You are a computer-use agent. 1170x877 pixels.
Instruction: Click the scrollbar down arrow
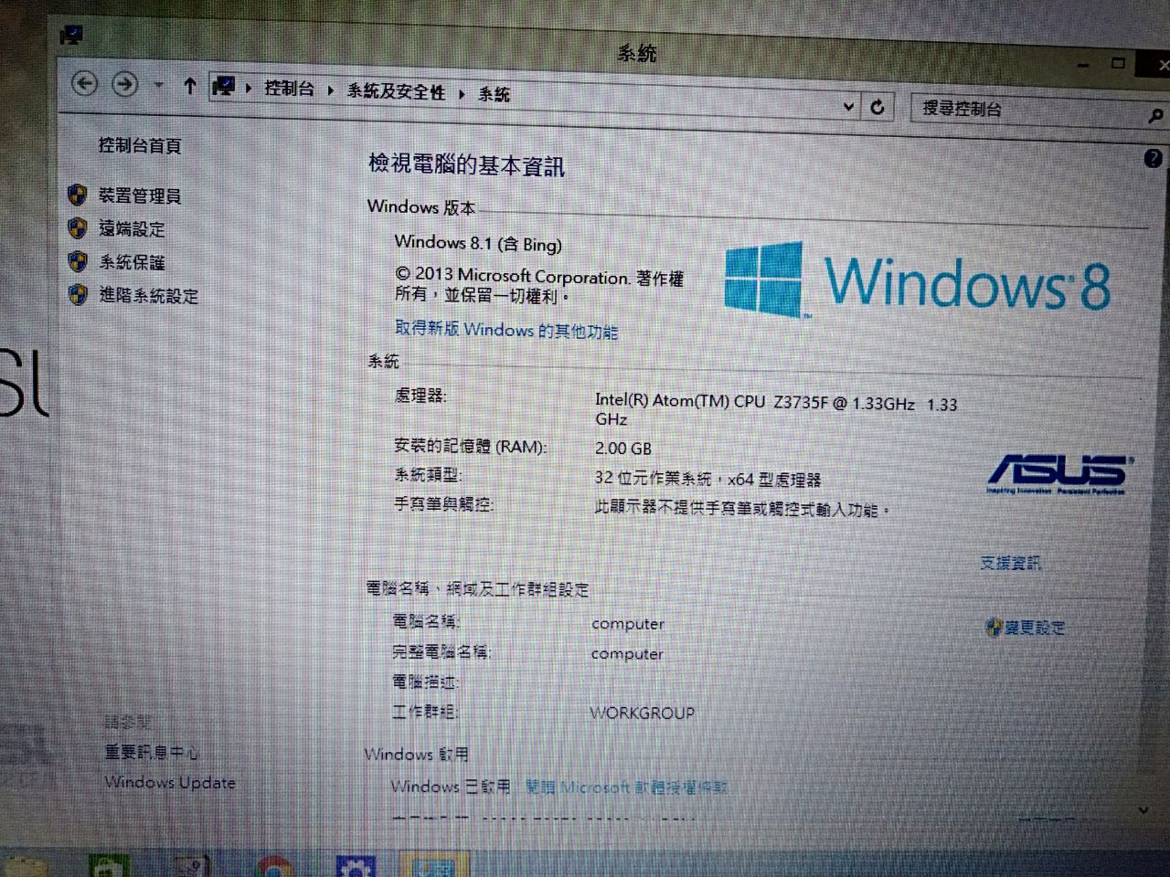click(x=1143, y=809)
